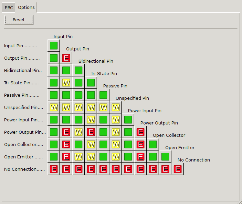Toggle Open Emitter vs Open Emitter green cell

pos(165,157)
